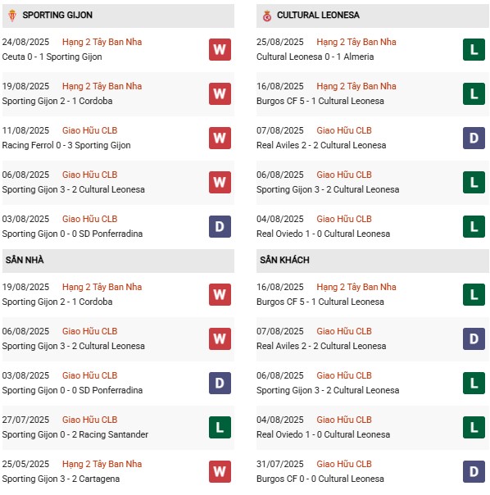Click the Cultural Leonesa club crest icon
The height and width of the screenshot is (495, 490).
tap(267, 16)
